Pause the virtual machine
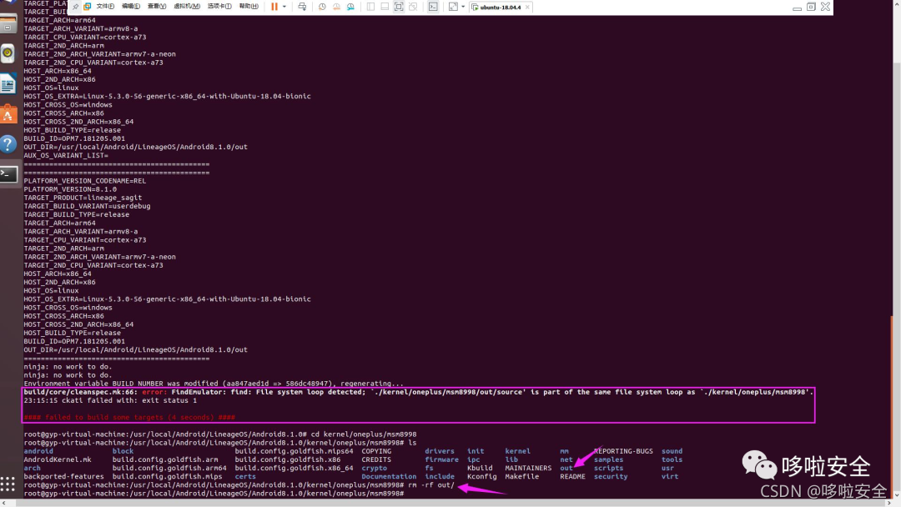The image size is (901, 507). [274, 7]
